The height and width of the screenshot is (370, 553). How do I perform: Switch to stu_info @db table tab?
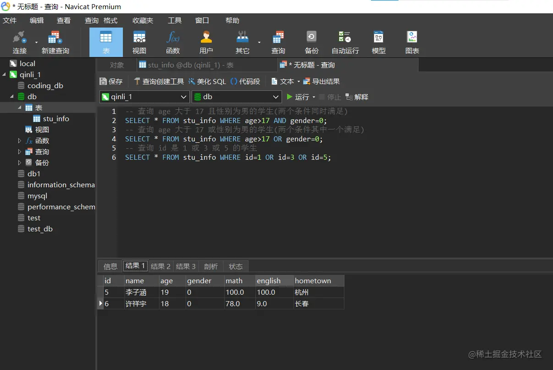click(206, 65)
